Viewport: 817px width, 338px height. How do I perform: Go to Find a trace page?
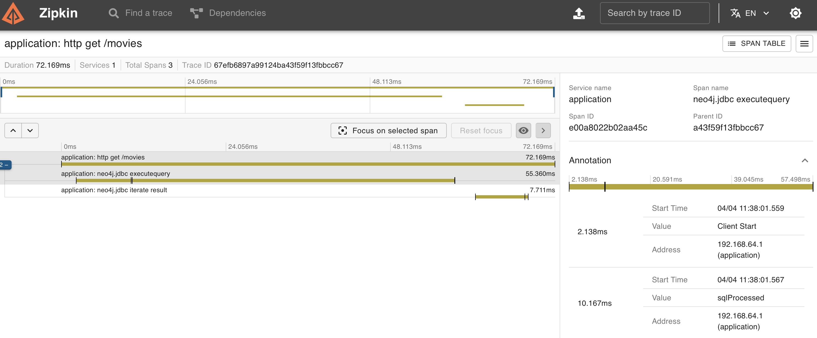(148, 13)
